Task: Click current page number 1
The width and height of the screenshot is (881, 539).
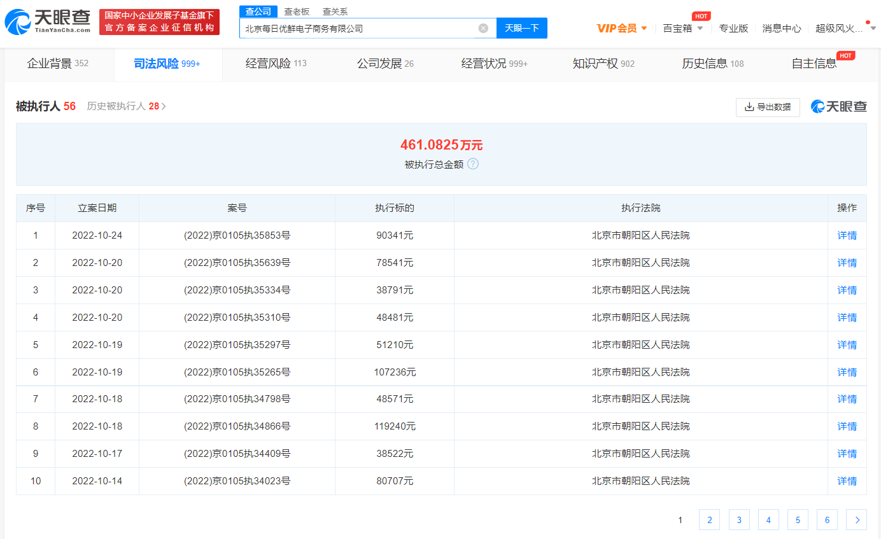Action: point(680,520)
